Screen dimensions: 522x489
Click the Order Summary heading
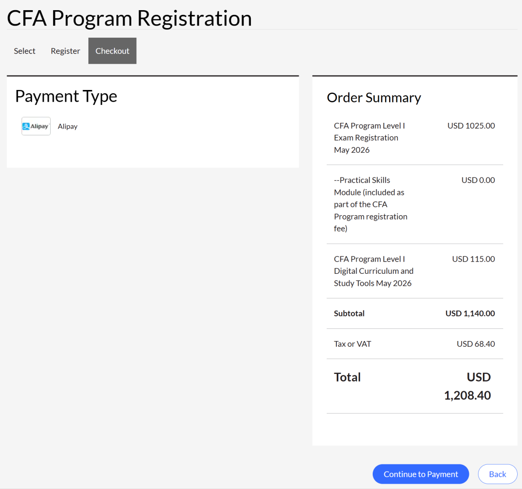[x=374, y=98]
